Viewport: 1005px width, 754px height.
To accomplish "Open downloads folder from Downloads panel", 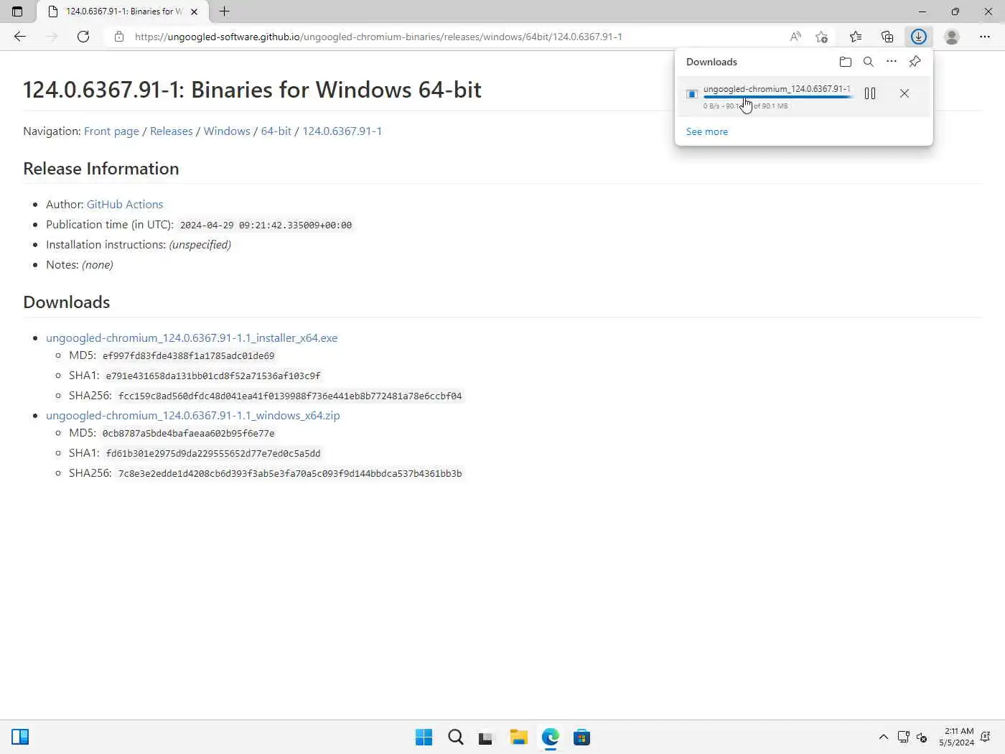I will tap(846, 62).
